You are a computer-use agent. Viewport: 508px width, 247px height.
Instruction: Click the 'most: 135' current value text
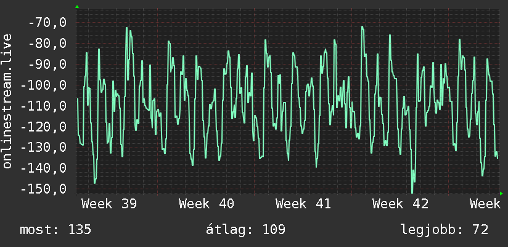click(55, 230)
